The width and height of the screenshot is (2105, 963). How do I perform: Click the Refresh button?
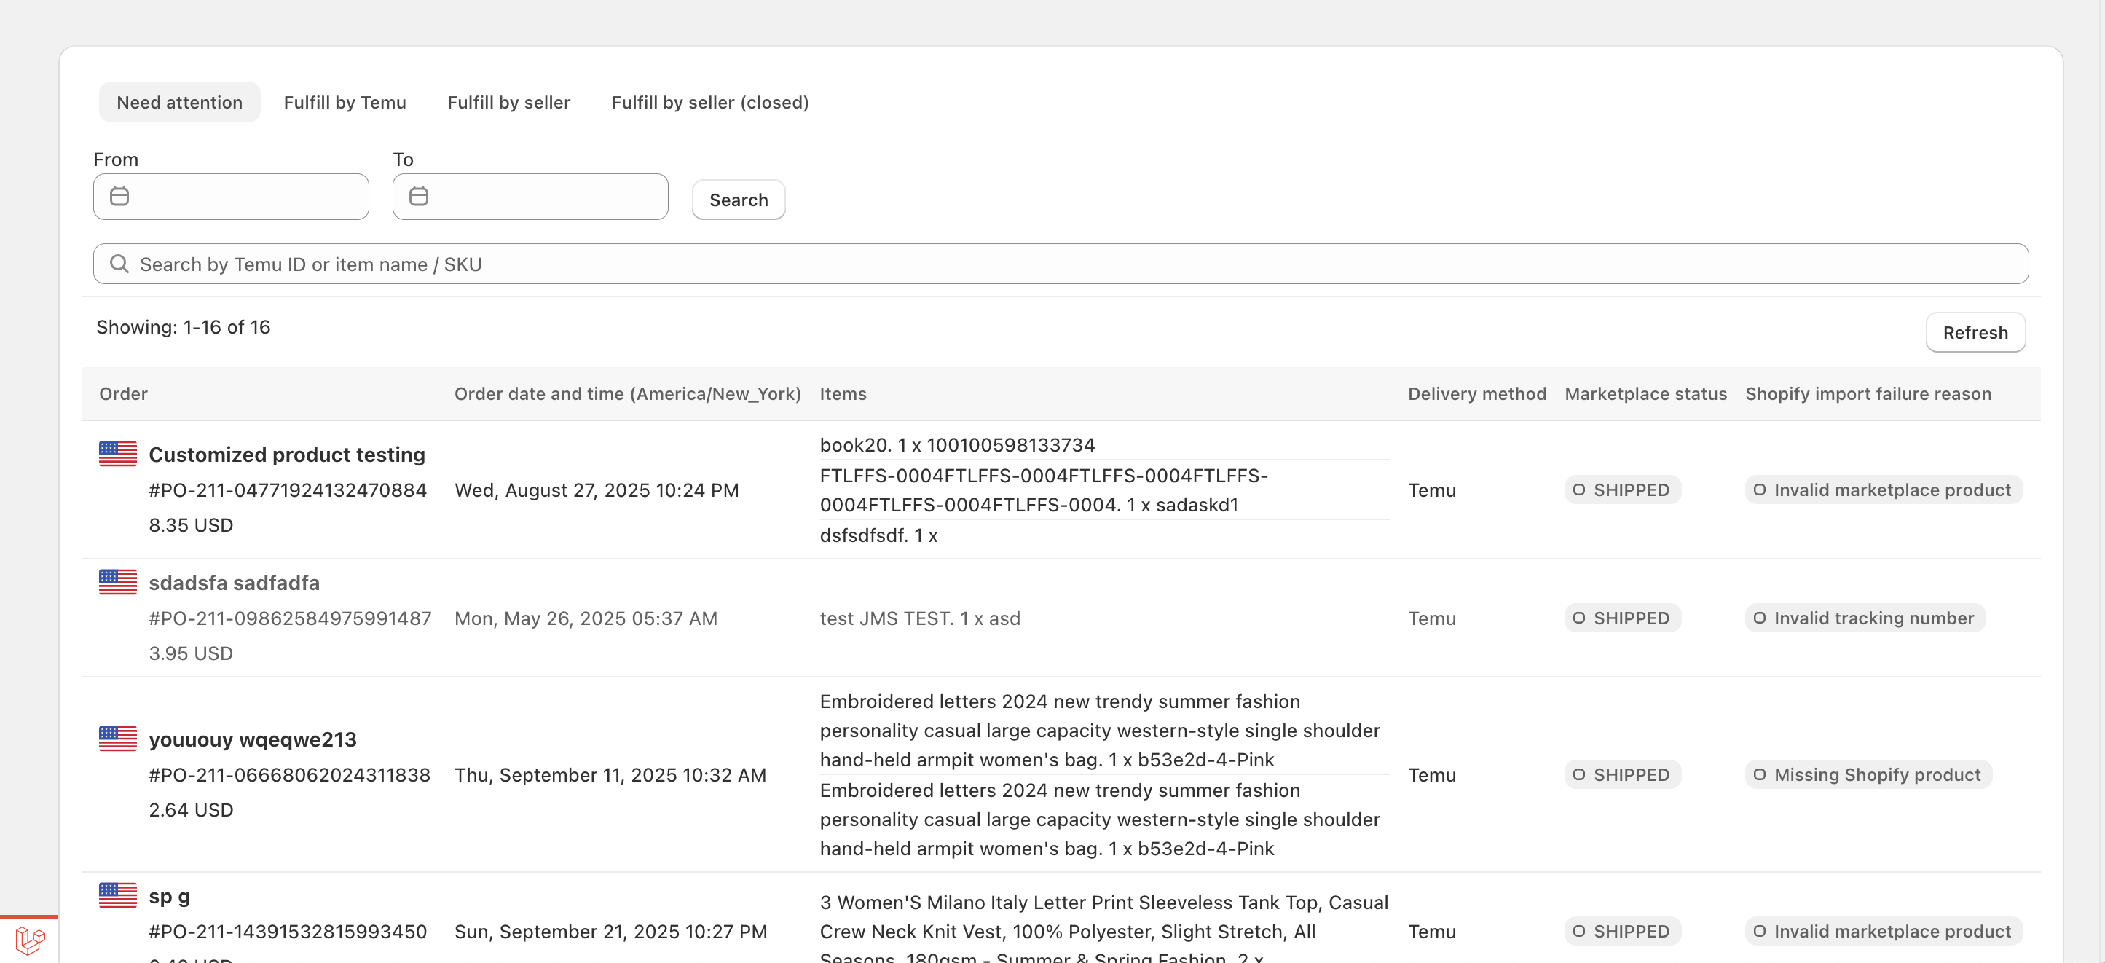[x=1975, y=332]
